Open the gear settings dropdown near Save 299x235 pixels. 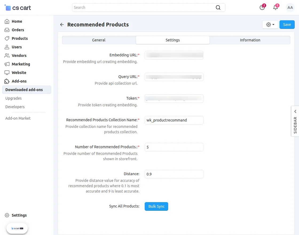[270, 24]
